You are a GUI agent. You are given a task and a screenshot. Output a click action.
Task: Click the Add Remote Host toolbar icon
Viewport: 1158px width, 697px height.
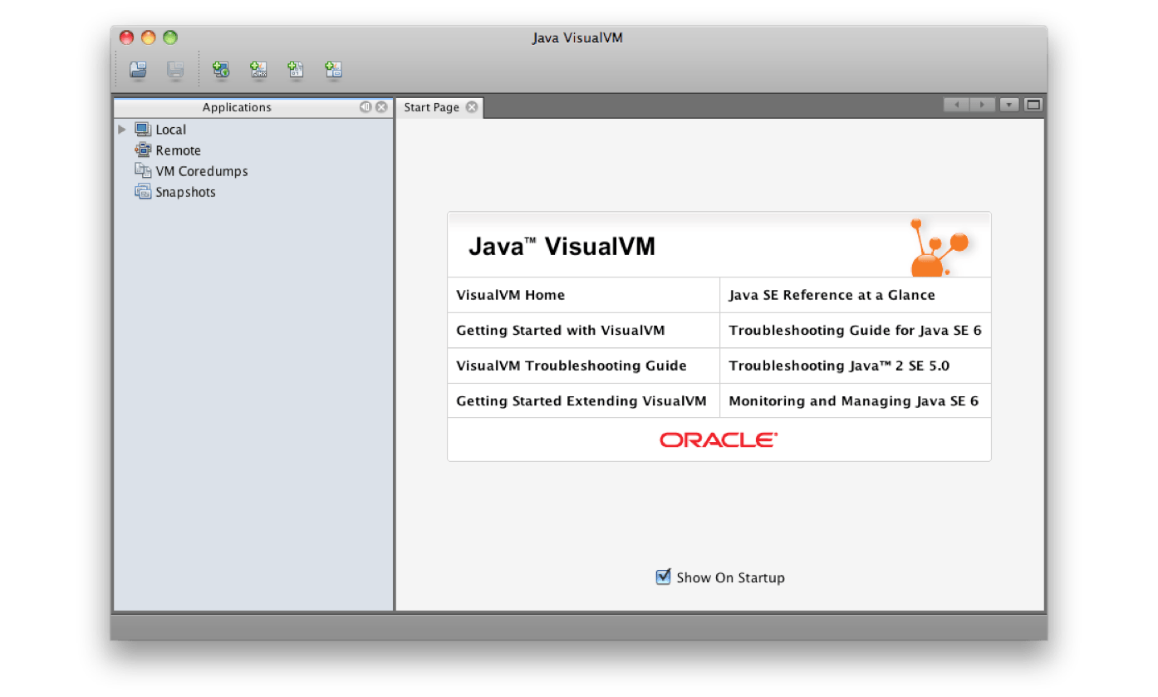click(221, 70)
